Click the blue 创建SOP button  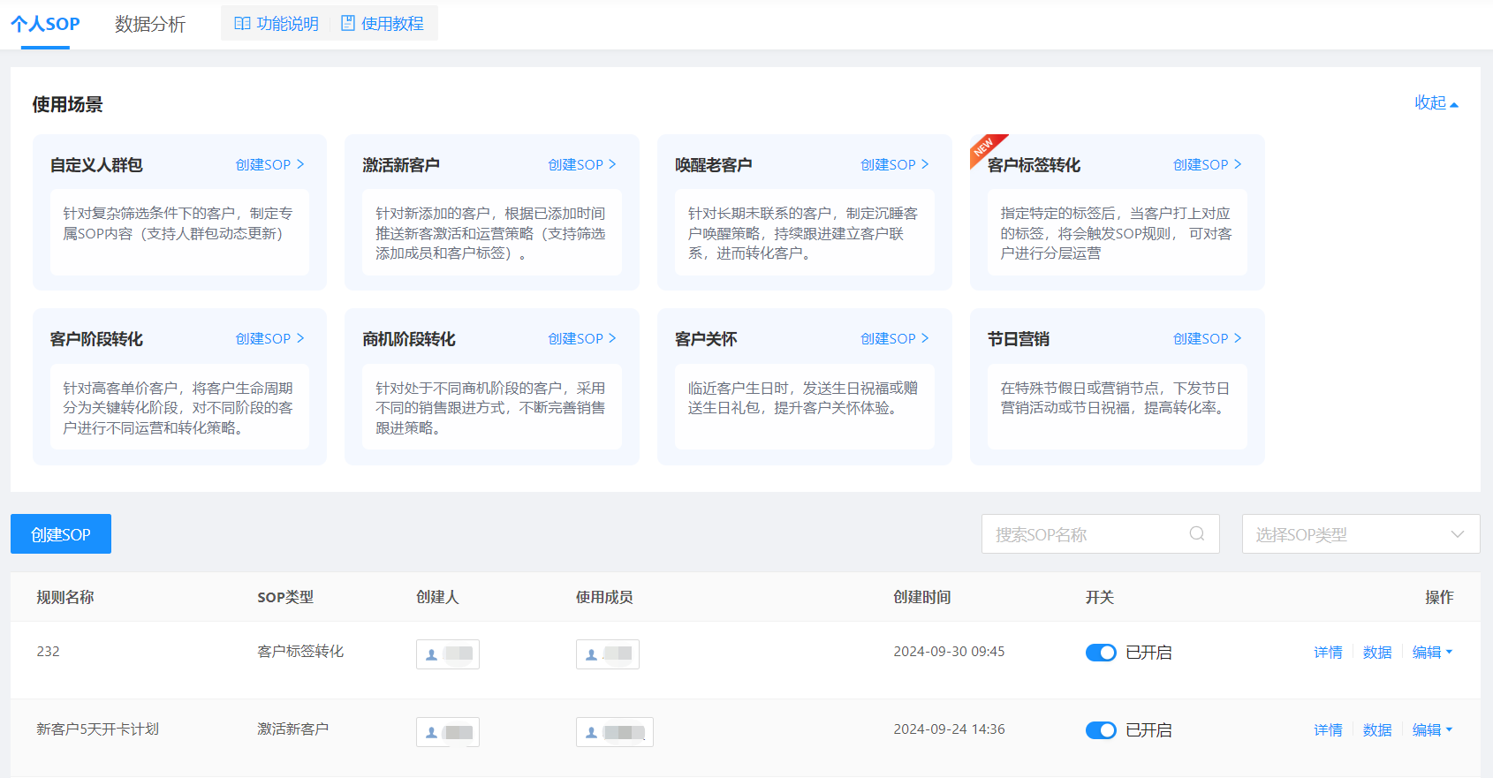(61, 534)
